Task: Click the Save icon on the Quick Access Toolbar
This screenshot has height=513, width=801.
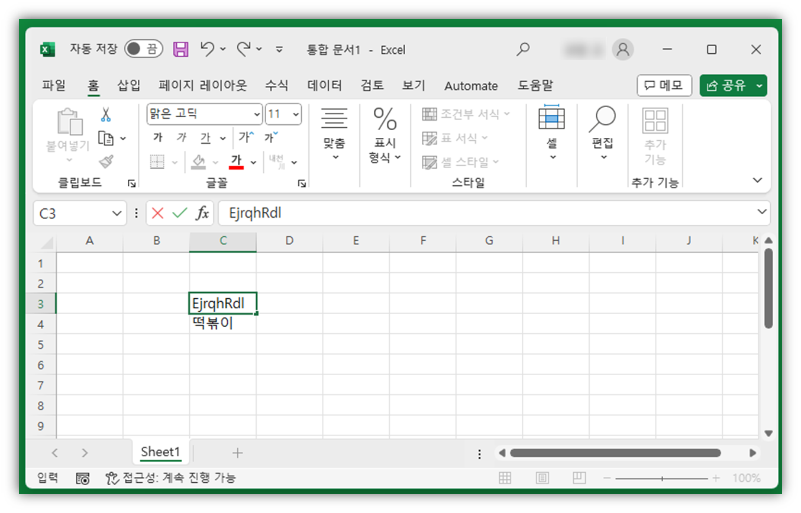Action: click(x=180, y=49)
